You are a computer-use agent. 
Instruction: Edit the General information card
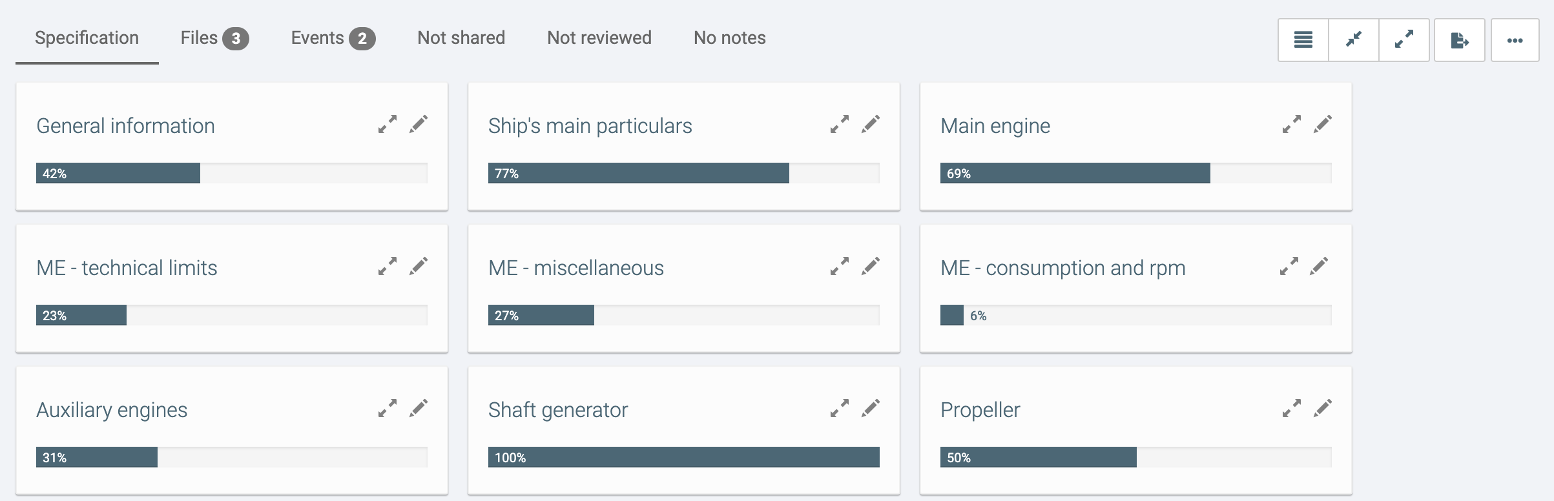click(419, 124)
